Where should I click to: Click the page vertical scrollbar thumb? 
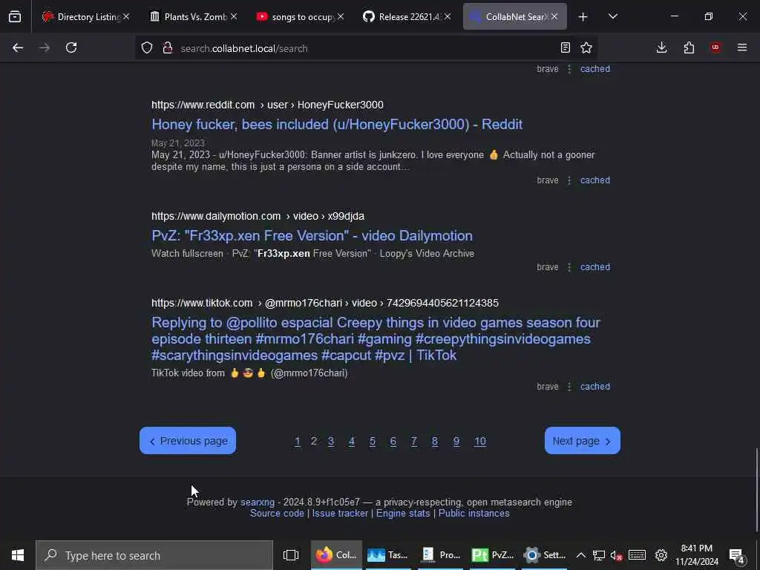pos(756,490)
